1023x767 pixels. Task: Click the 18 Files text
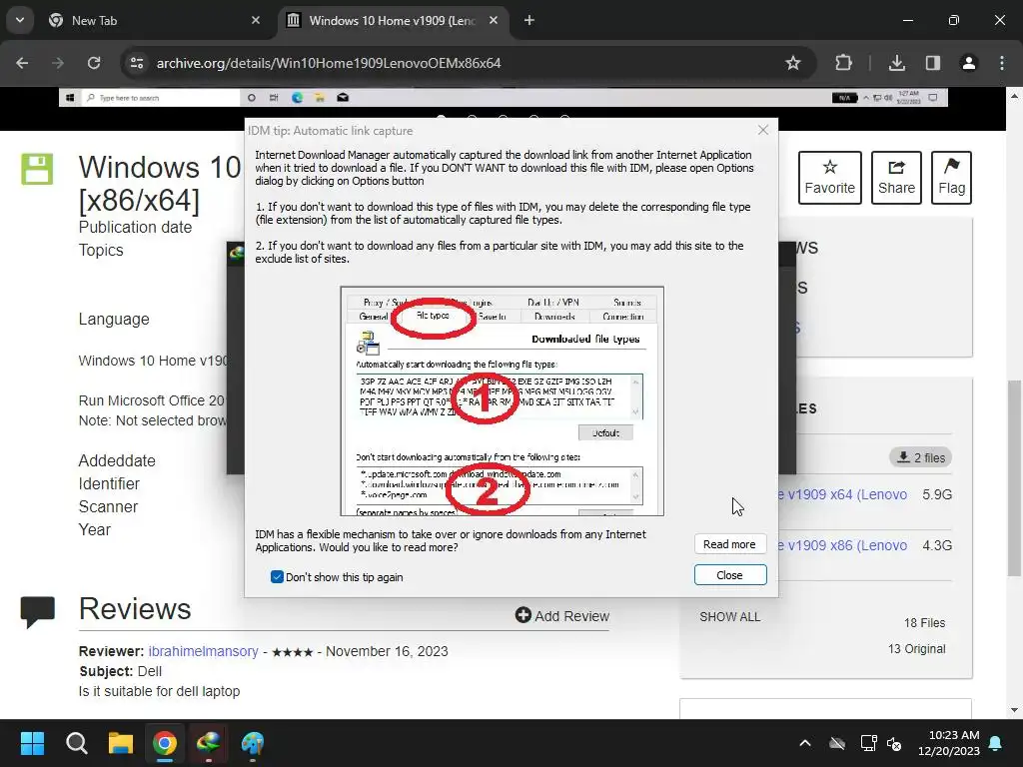pyautogui.click(x=924, y=623)
